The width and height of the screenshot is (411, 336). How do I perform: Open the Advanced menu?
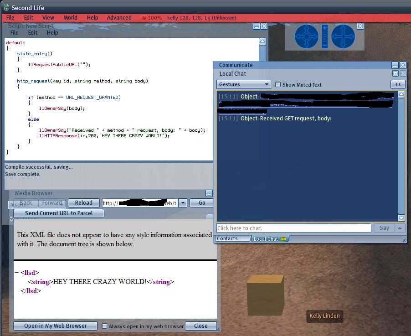pyautogui.click(x=119, y=18)
